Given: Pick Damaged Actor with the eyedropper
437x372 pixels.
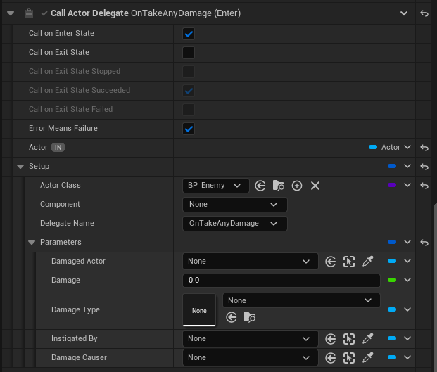Looking at the screenshot, I should pyautogui.click(x=367, y=261).
